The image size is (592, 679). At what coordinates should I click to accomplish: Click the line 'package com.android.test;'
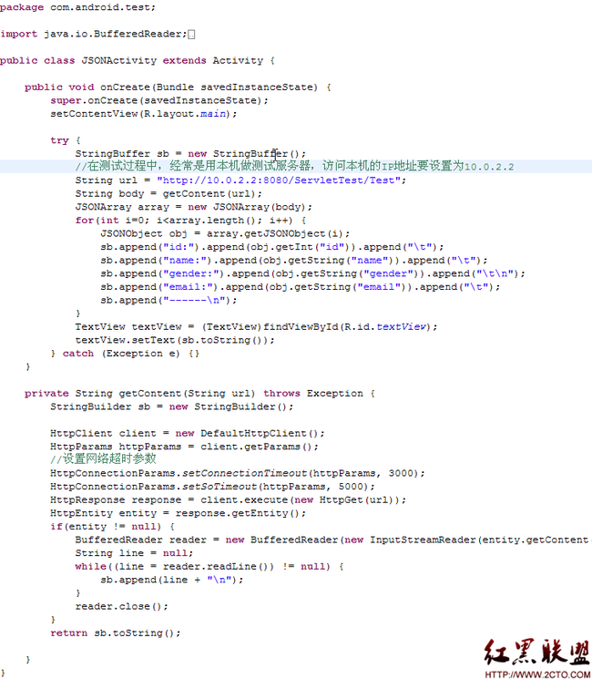(x=77, y=7)
